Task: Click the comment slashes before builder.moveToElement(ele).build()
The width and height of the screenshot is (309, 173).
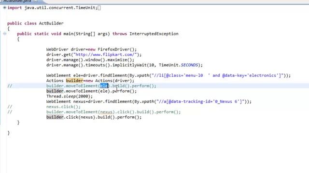Action: 10,86
